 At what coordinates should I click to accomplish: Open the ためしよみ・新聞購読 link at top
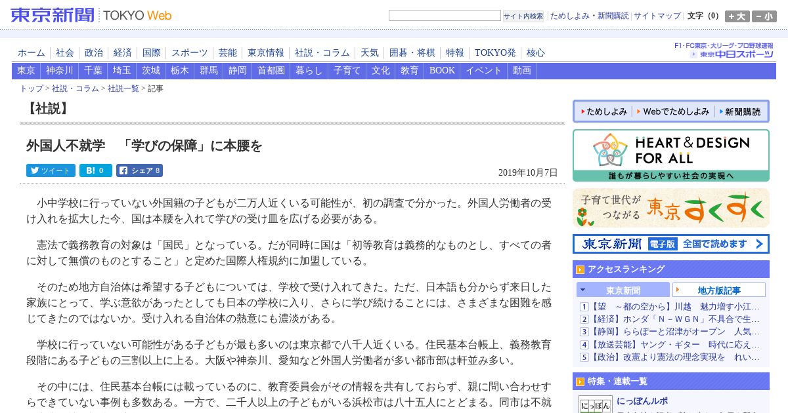tap(589, 16)
